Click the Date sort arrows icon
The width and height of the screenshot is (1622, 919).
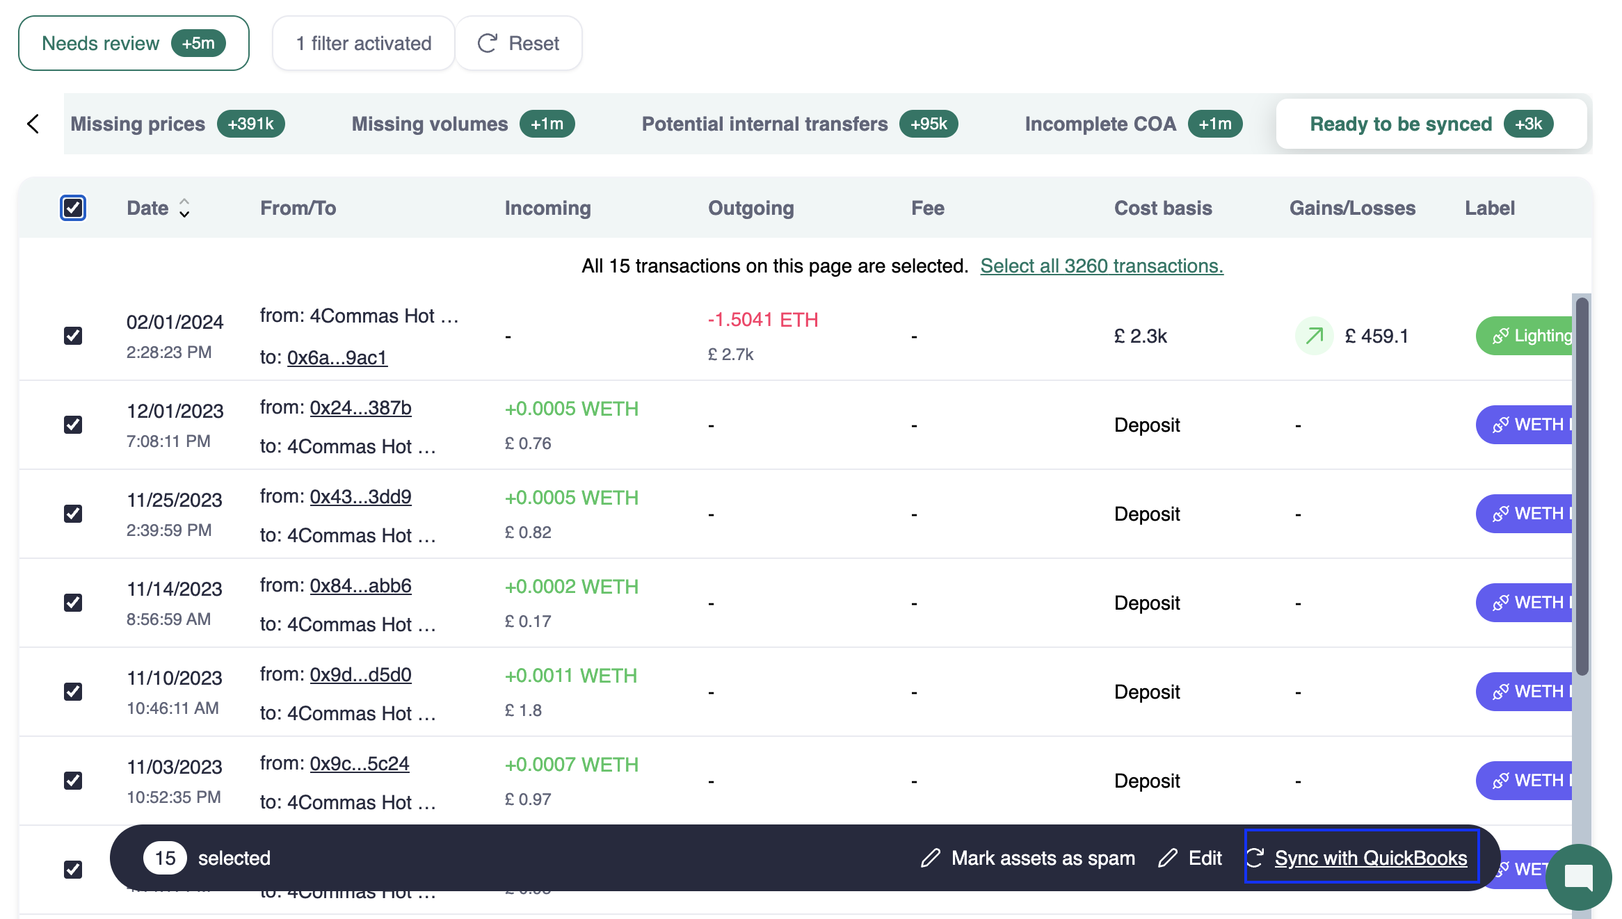tap(184, 208)
